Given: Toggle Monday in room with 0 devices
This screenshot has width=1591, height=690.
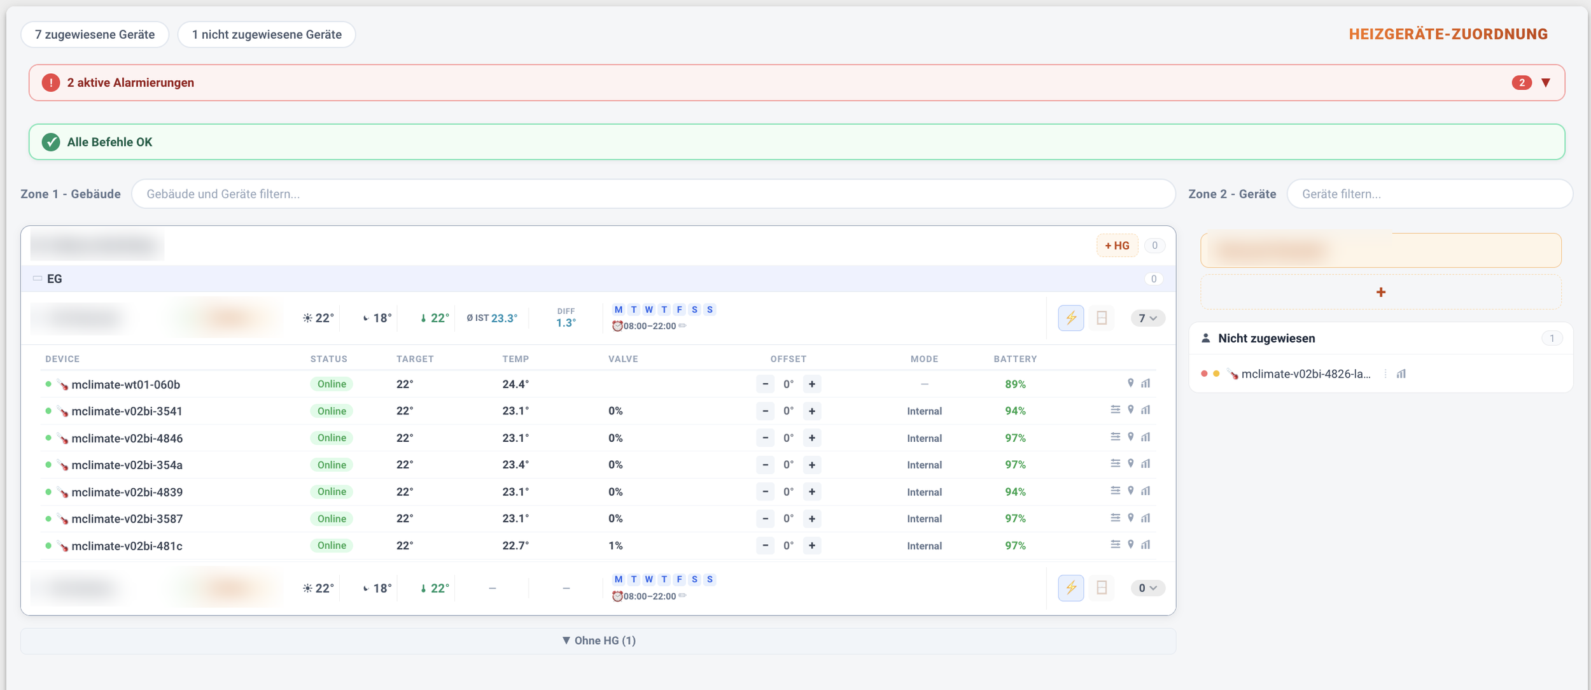Looking at the screenshot, I should pos(619,579).
